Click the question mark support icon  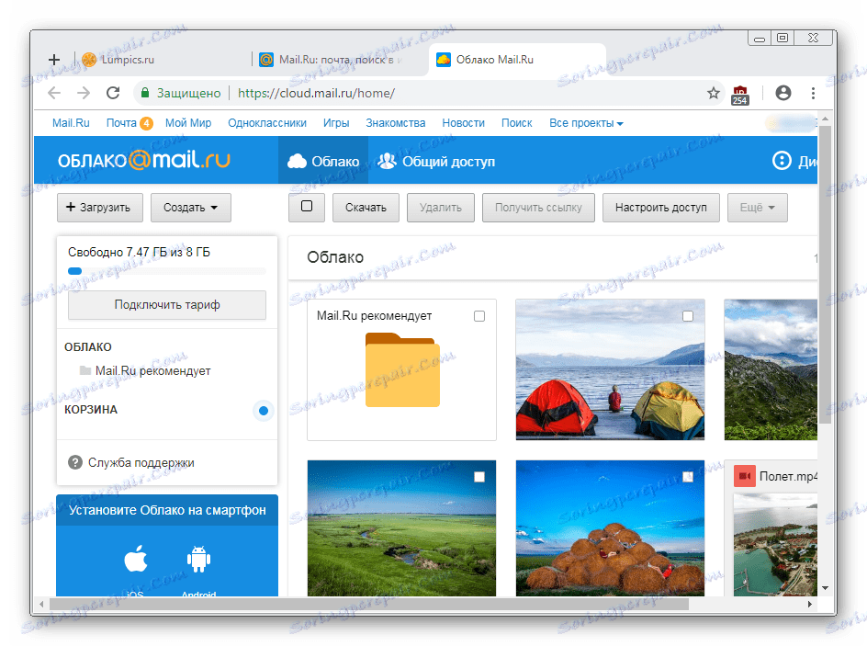point(75,462)
